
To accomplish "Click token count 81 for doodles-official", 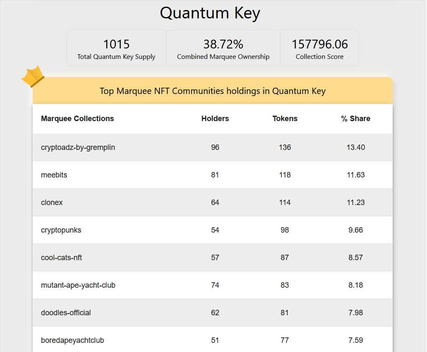I will (x=285, y=313).
